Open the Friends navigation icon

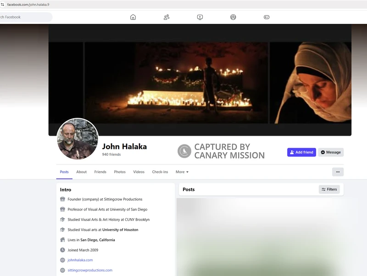point(166,17)
